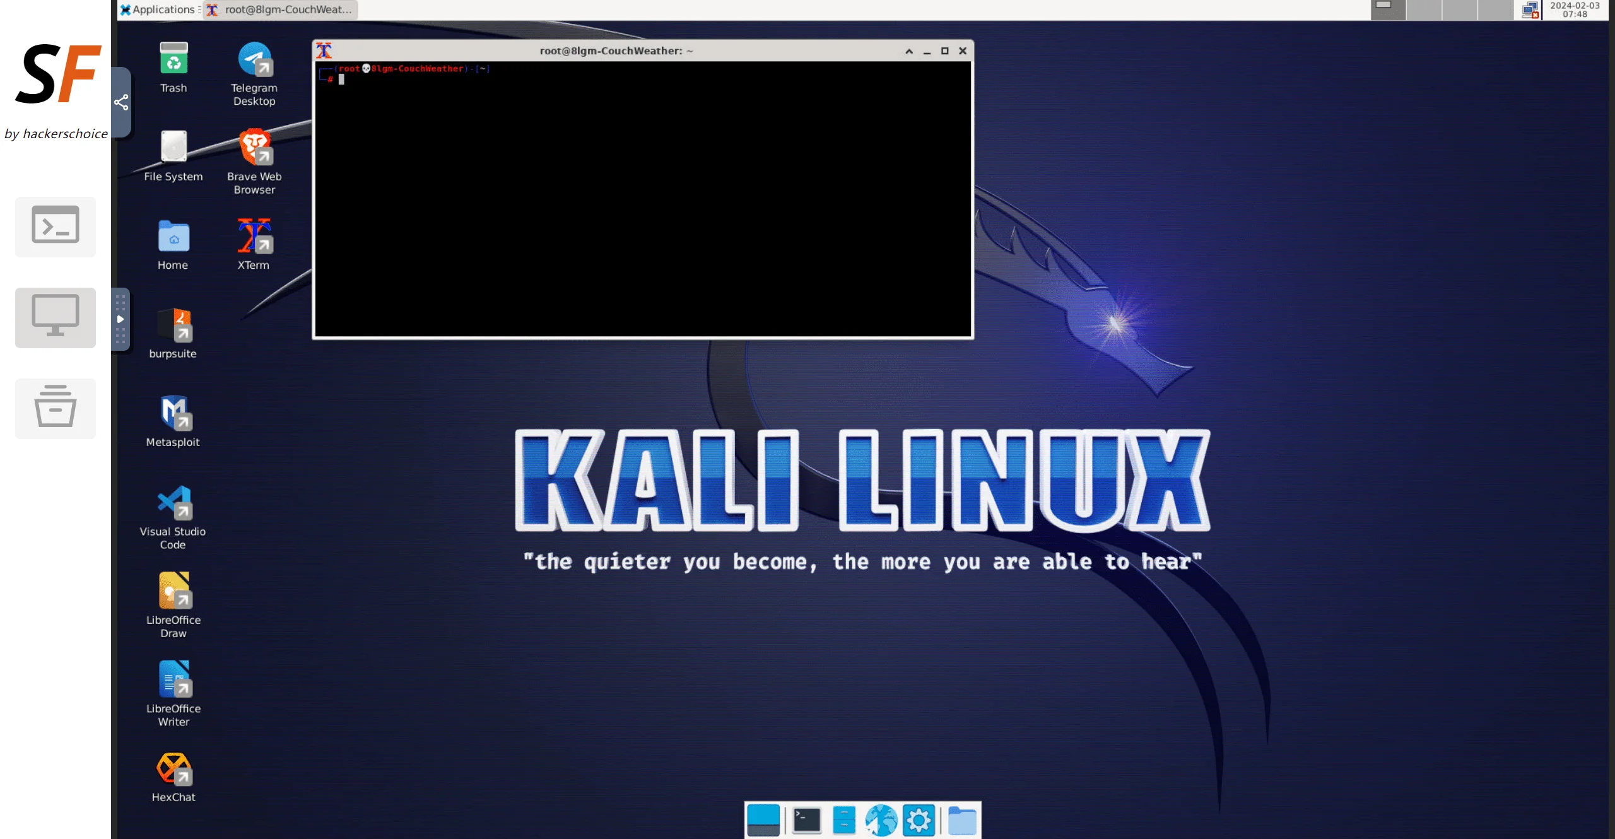Screen dimensions: 1615x839
Task: Open the Applications menu
Action: pos(157,9)
